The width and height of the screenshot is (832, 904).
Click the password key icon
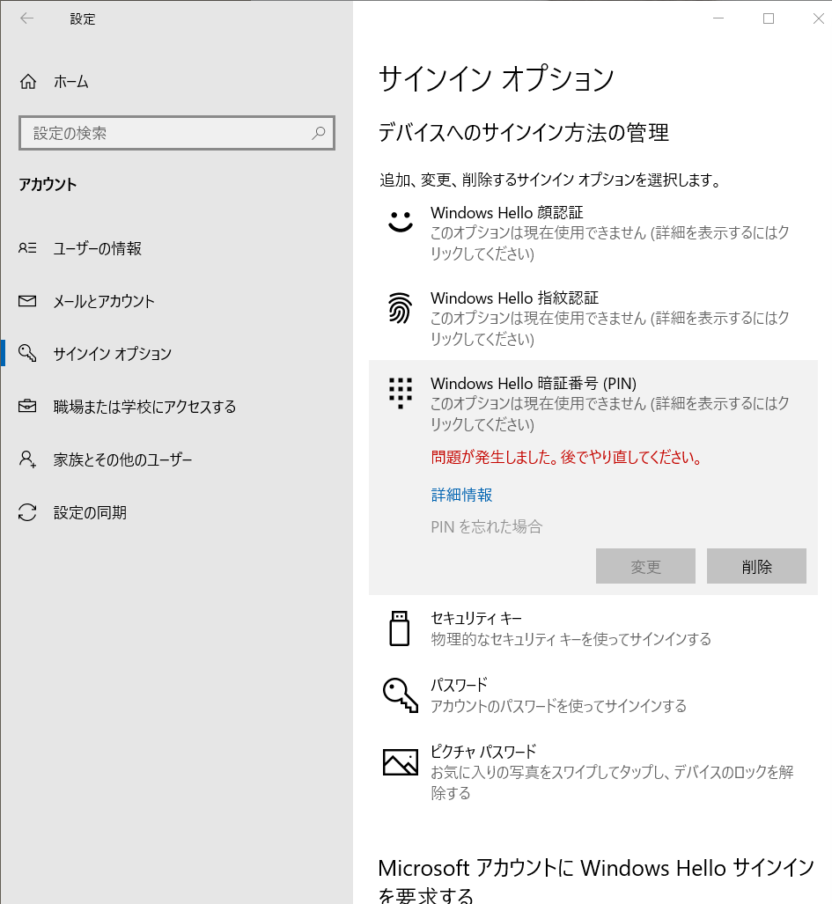[x=400, y=695]
